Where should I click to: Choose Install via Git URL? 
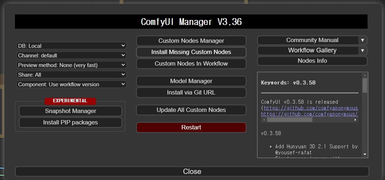point(191,93)
